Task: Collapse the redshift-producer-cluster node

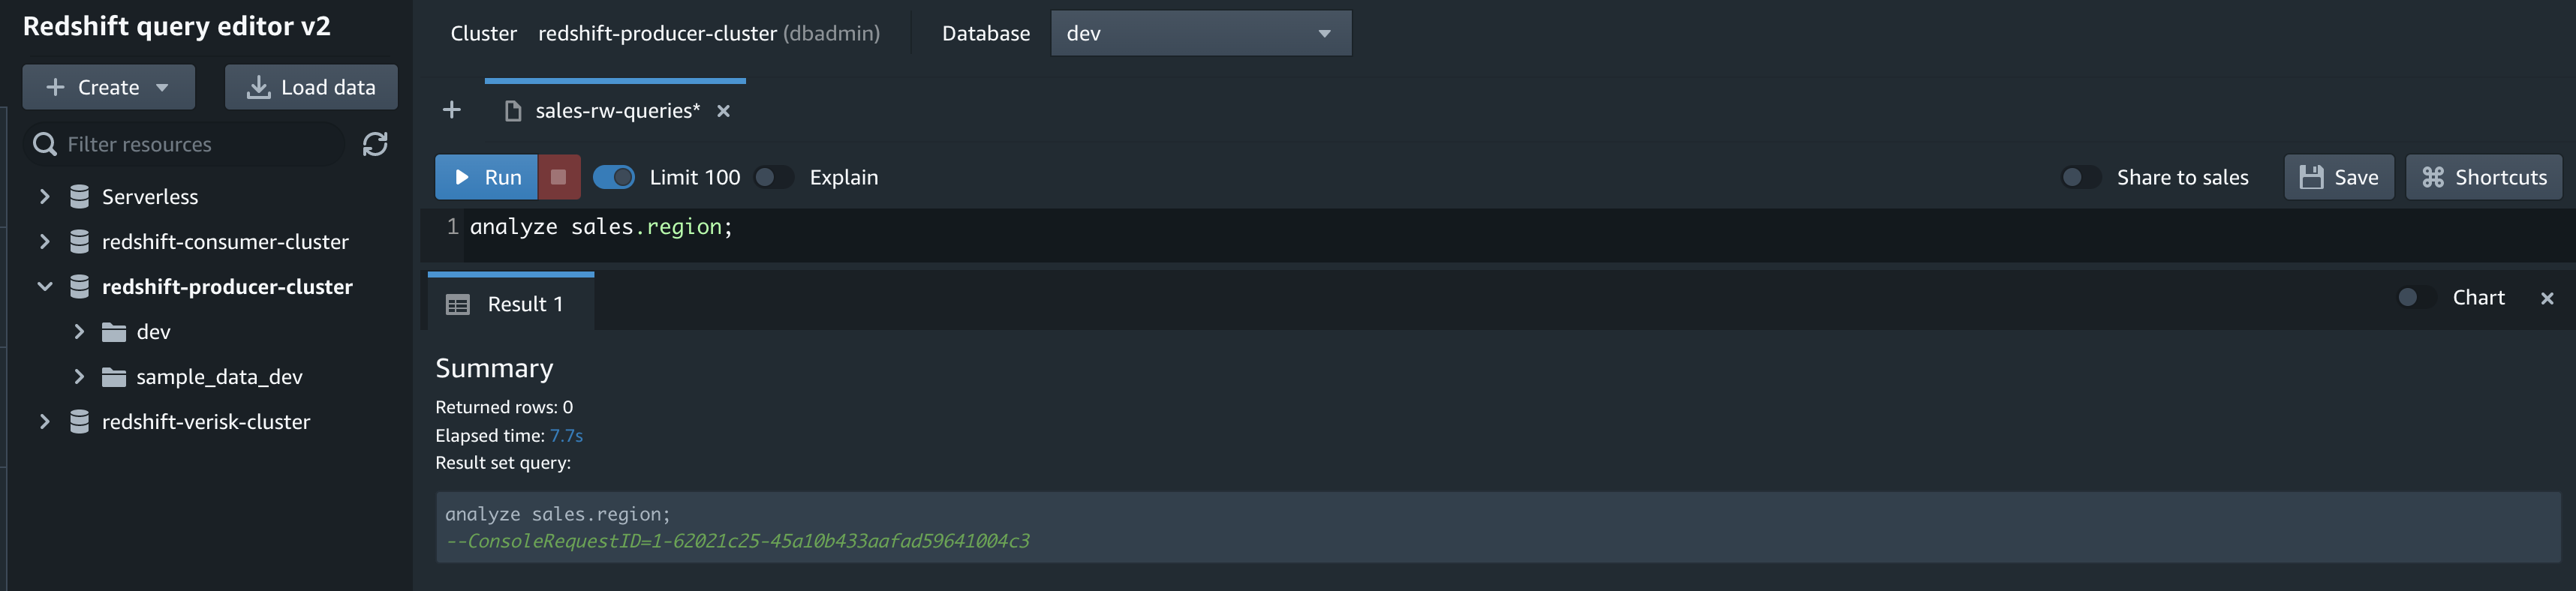Action: click(44, 287)
